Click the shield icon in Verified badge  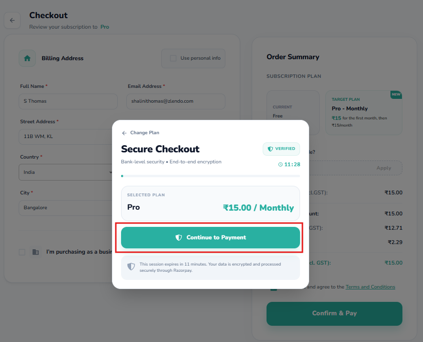270,149
